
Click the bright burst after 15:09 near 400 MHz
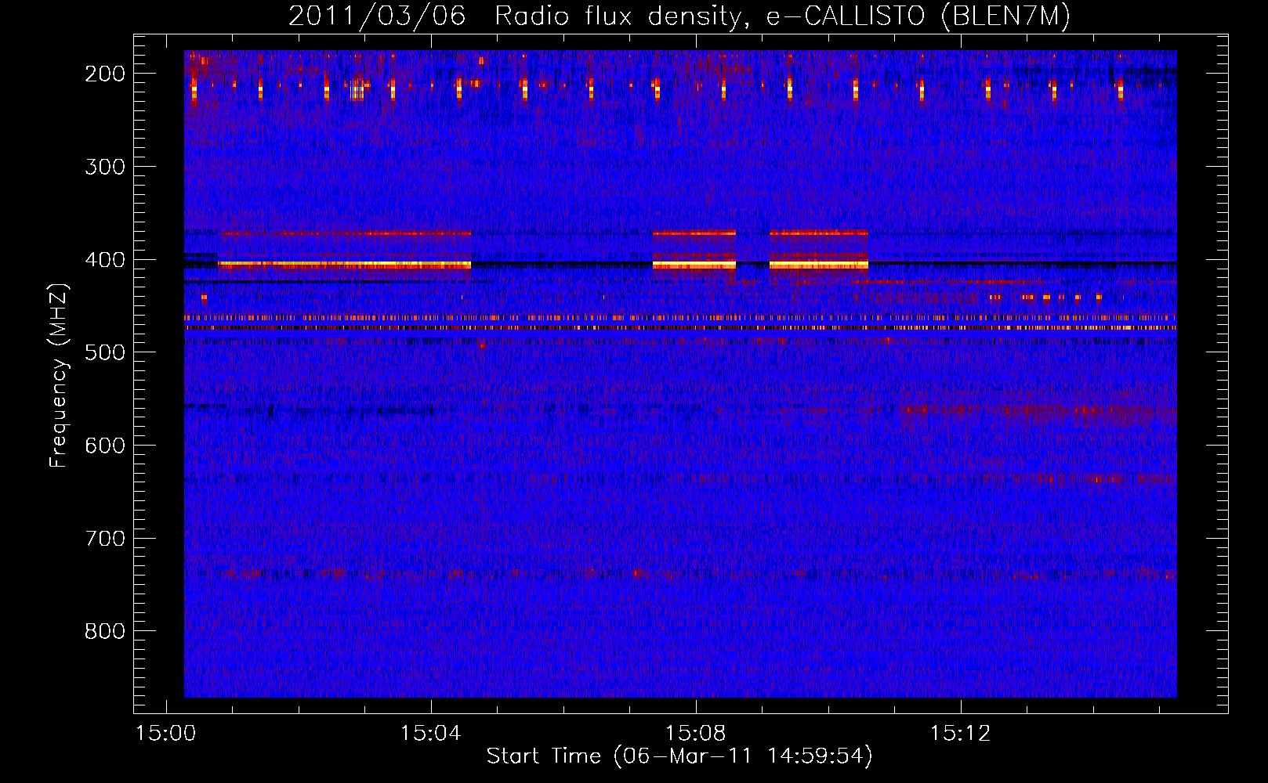(819, 265)
